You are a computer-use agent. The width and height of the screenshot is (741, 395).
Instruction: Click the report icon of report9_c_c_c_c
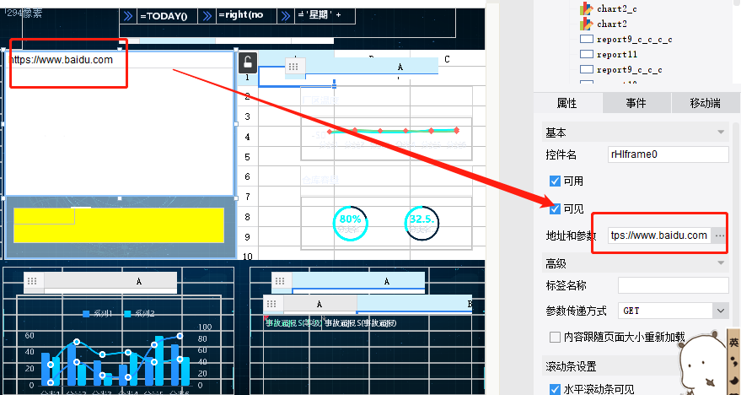point(587,40)
